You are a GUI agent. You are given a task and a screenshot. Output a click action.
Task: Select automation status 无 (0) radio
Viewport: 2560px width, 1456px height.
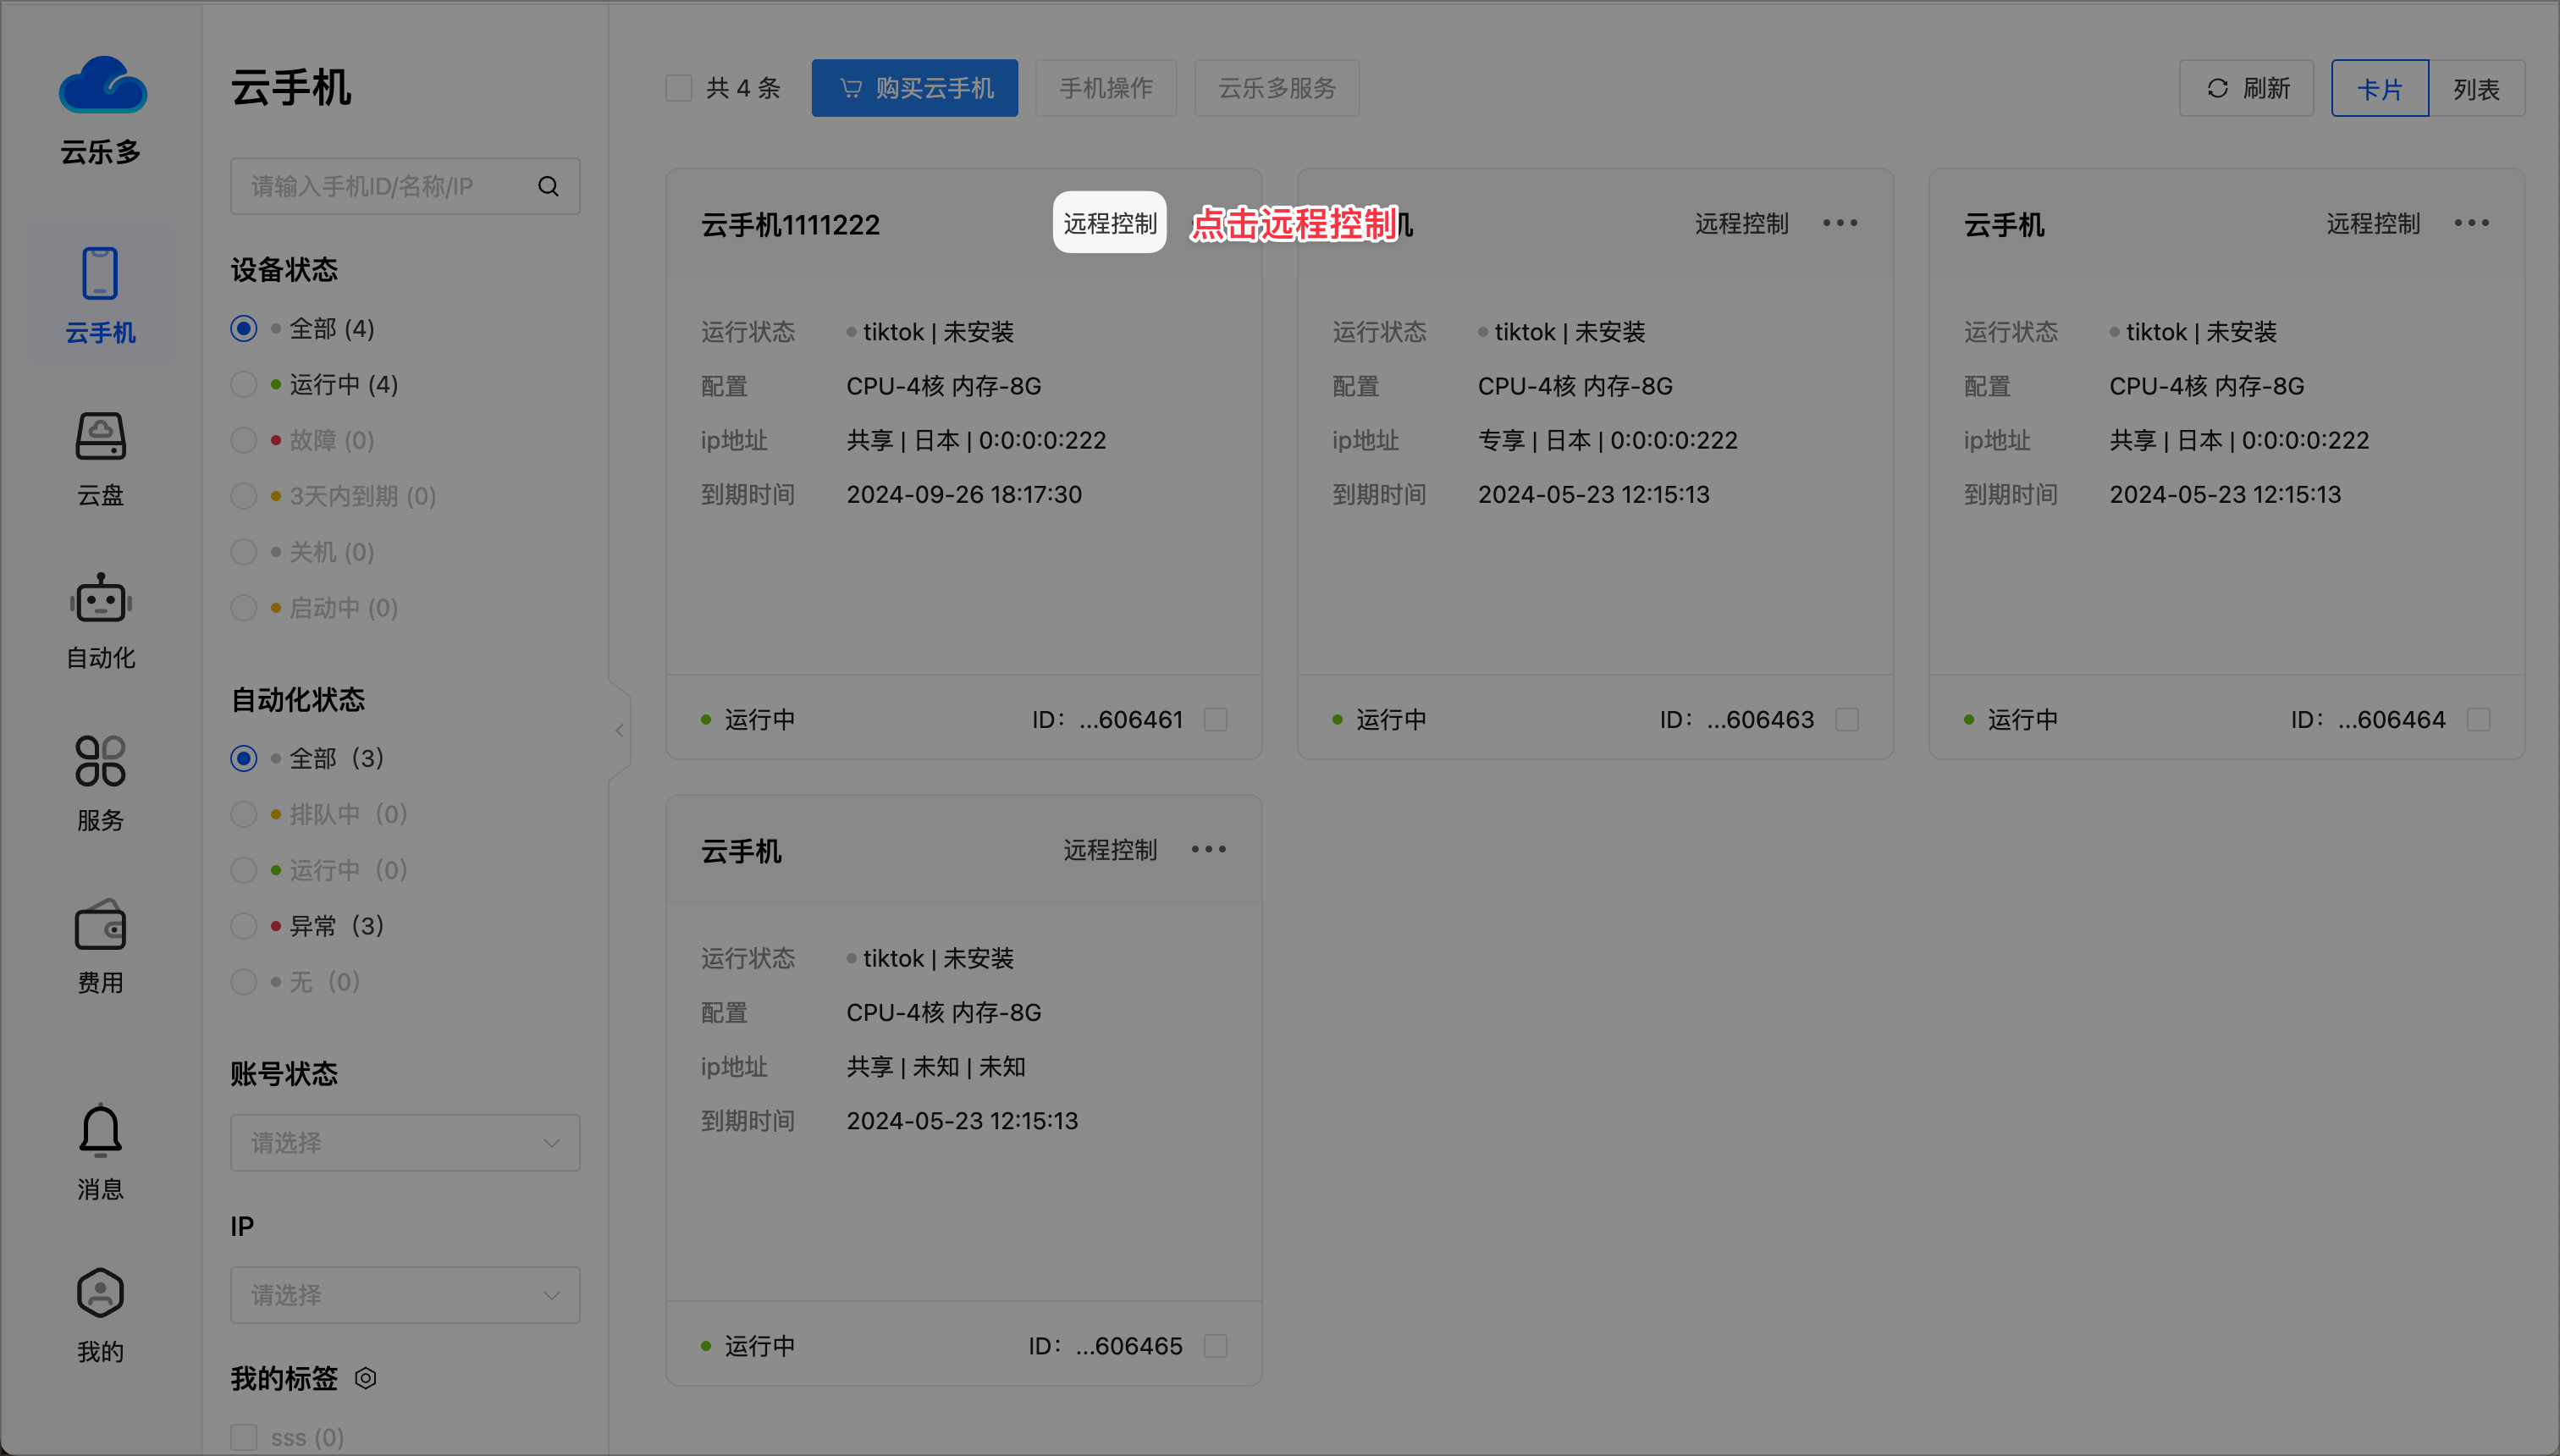click(x=244, y=982)
